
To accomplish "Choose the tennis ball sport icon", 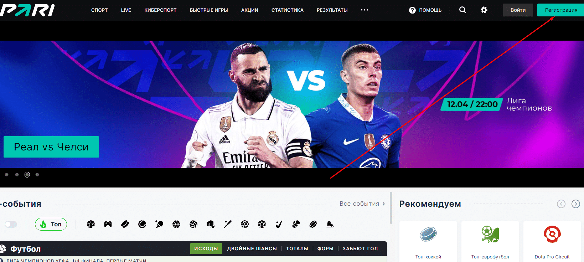I will (x=142, y=224).
